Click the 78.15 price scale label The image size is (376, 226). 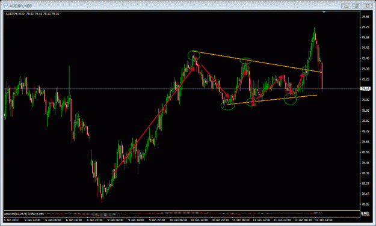point(365,194)
